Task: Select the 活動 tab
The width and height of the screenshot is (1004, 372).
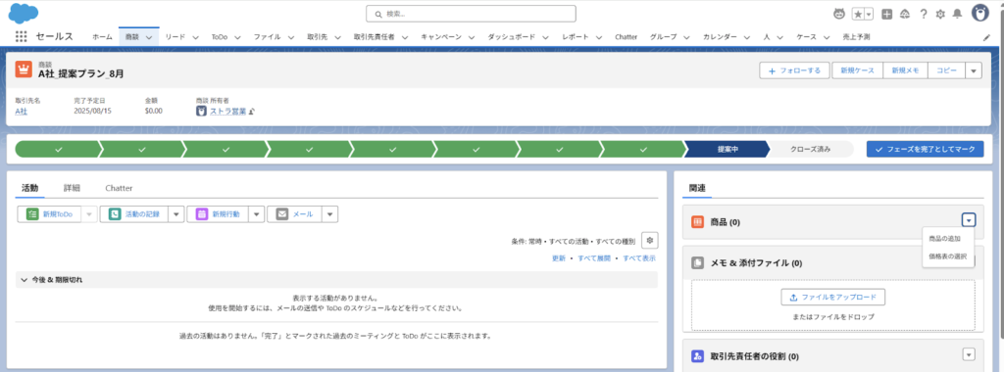Action: 30,188
